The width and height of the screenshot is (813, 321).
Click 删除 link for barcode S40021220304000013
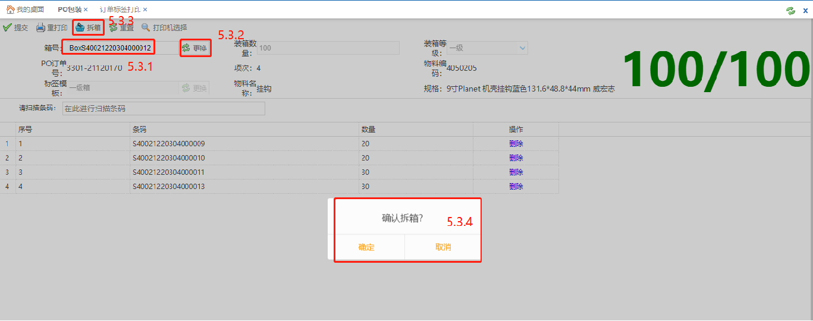click(516, 187)
